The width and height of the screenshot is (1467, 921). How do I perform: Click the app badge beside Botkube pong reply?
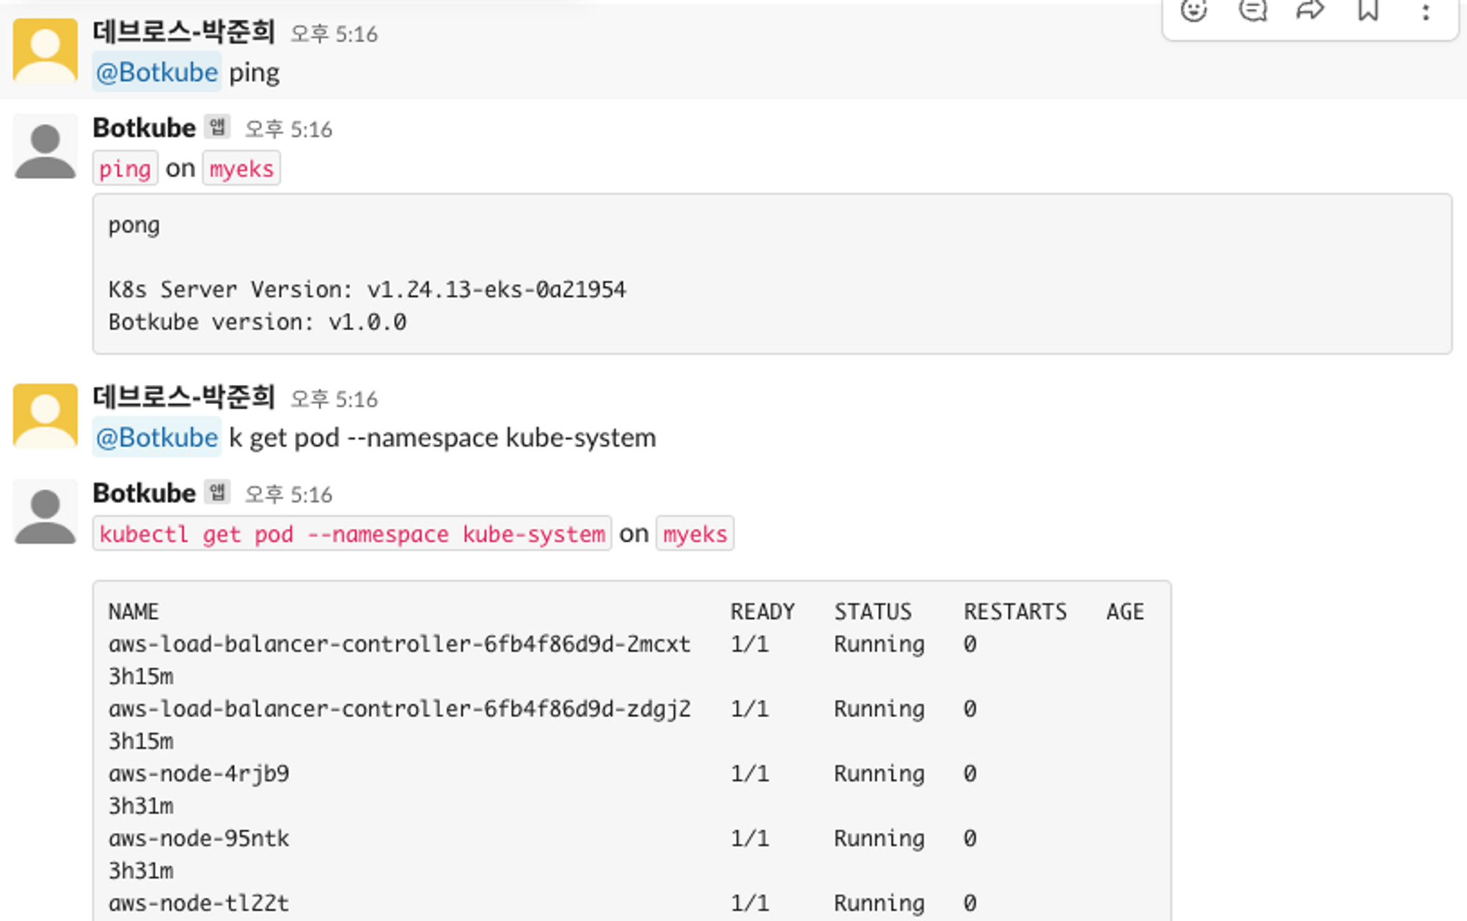pos(217,127)
